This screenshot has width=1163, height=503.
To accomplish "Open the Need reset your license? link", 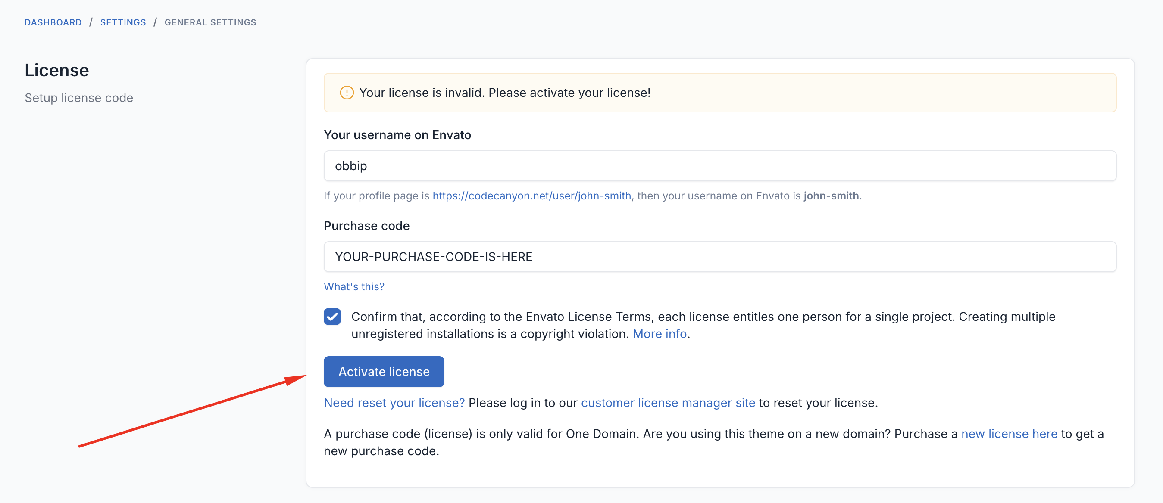I will pyautogui.click(x=394, y=402).
